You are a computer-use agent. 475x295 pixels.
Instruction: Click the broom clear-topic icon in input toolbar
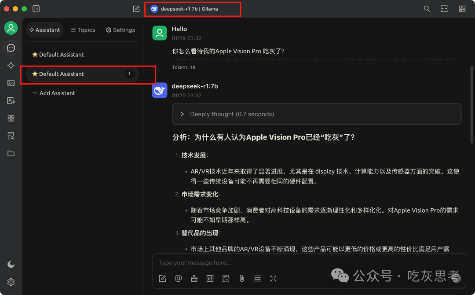click(x=194, y=278)
